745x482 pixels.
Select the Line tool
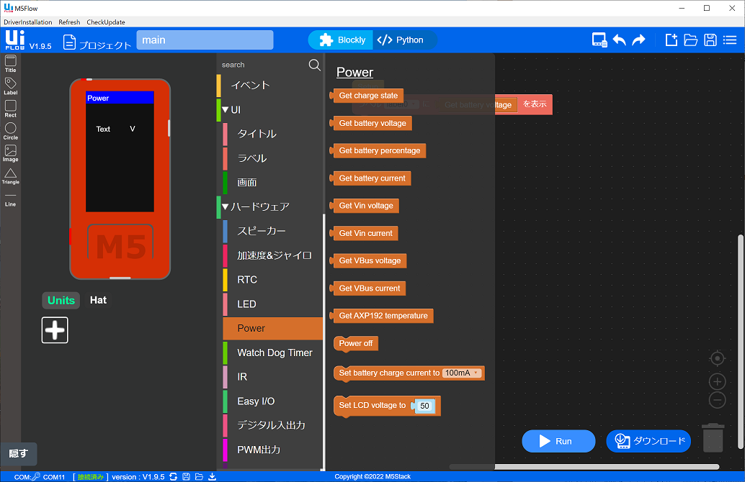(11, 199)
